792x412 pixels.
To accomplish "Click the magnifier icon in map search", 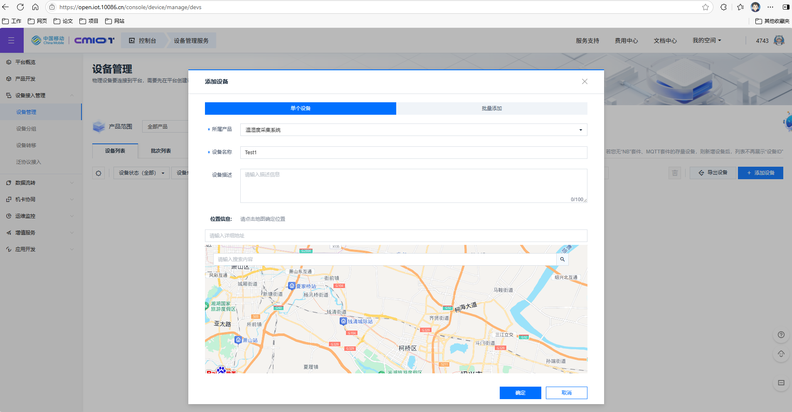I will [x=562, y=259].
